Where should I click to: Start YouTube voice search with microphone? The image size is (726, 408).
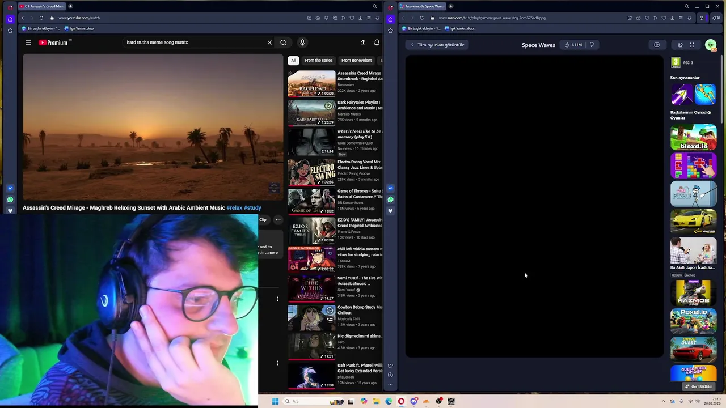302,42
